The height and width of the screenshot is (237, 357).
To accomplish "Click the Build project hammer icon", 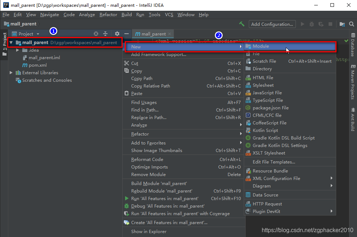I will click(242, 24).
